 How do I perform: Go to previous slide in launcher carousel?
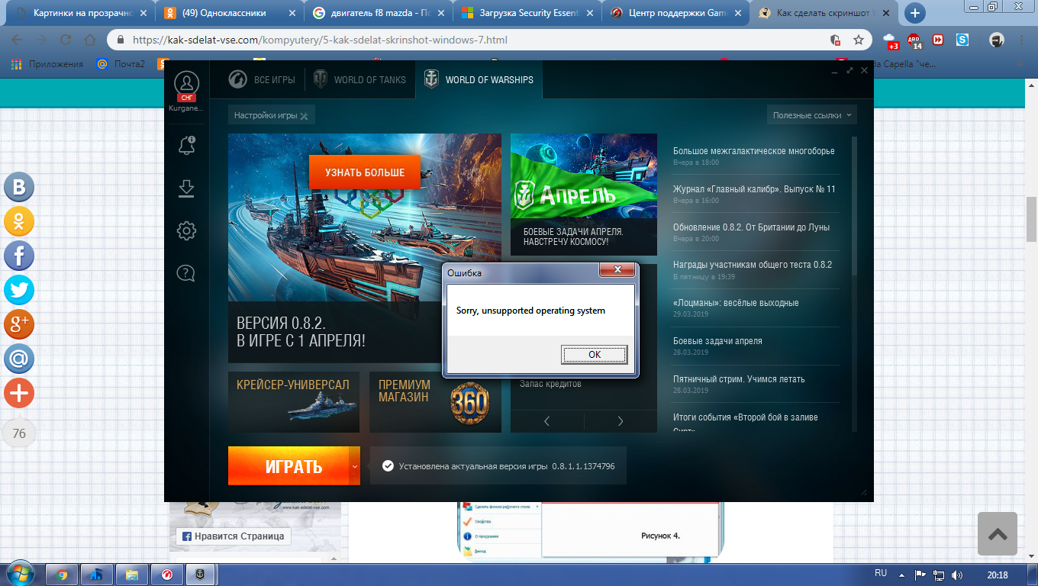pyautogui.click(x=547, y=421)
